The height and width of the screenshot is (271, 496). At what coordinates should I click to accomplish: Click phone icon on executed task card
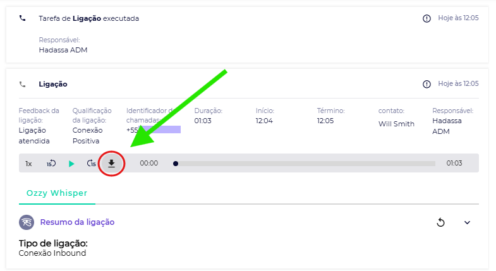(x=23, y=18)
